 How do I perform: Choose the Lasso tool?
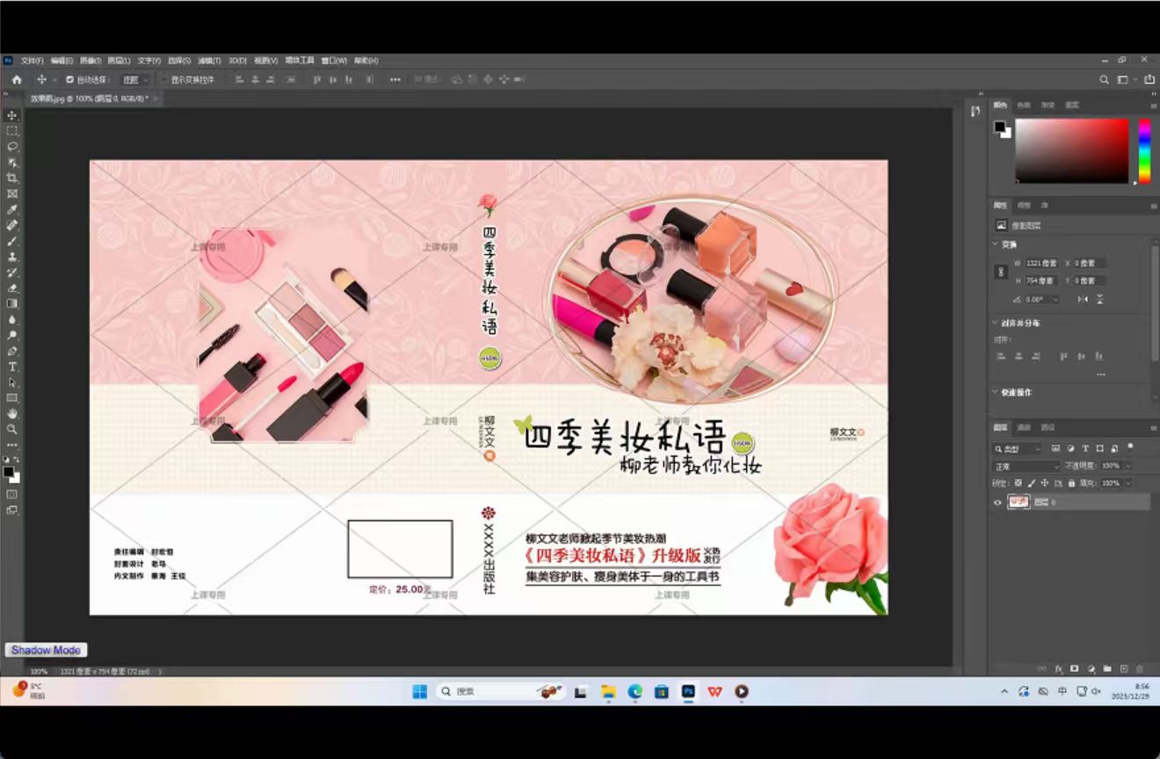click(x=12, y=146)
